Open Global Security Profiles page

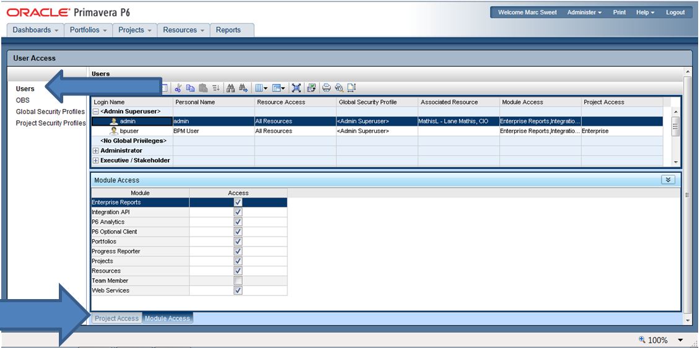(50, 112)
